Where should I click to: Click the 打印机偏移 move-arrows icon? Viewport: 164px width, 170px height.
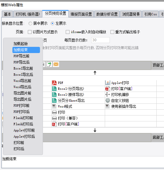point(107,95)
